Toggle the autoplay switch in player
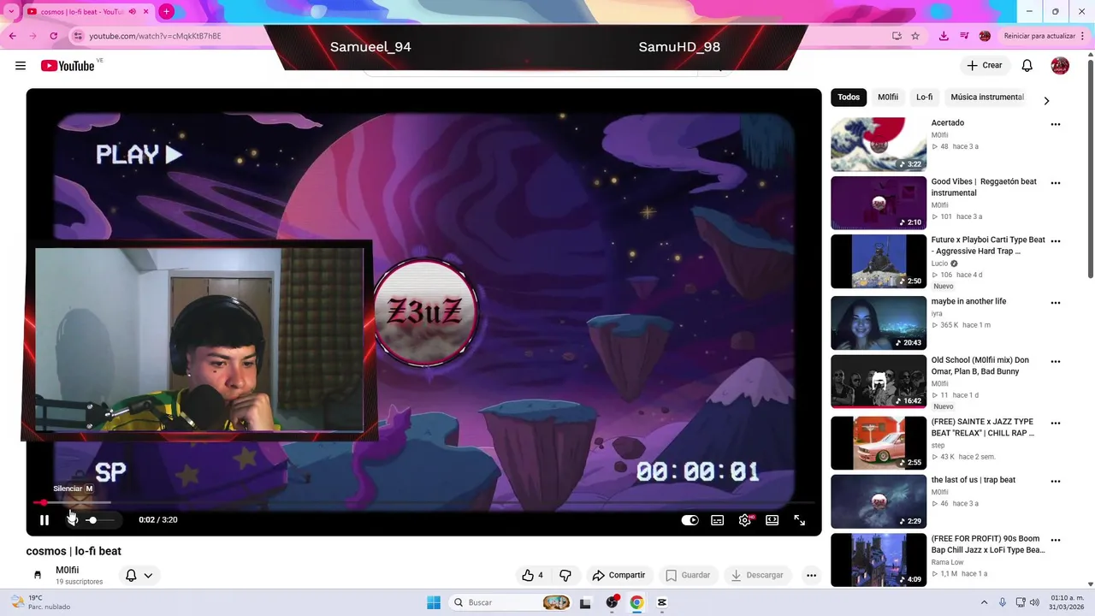The image size is (1095, 616). pyautogui.click(x=690, y=520)
